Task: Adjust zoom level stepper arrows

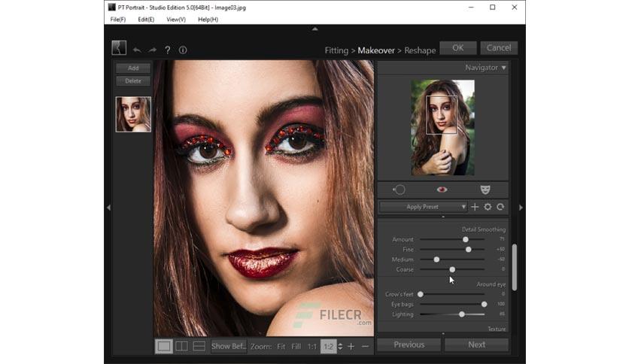Action: [340, 347]
